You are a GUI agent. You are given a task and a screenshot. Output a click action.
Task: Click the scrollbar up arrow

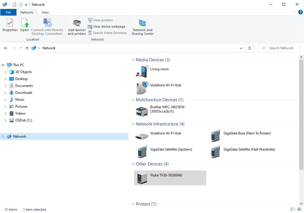coord(301,57)
